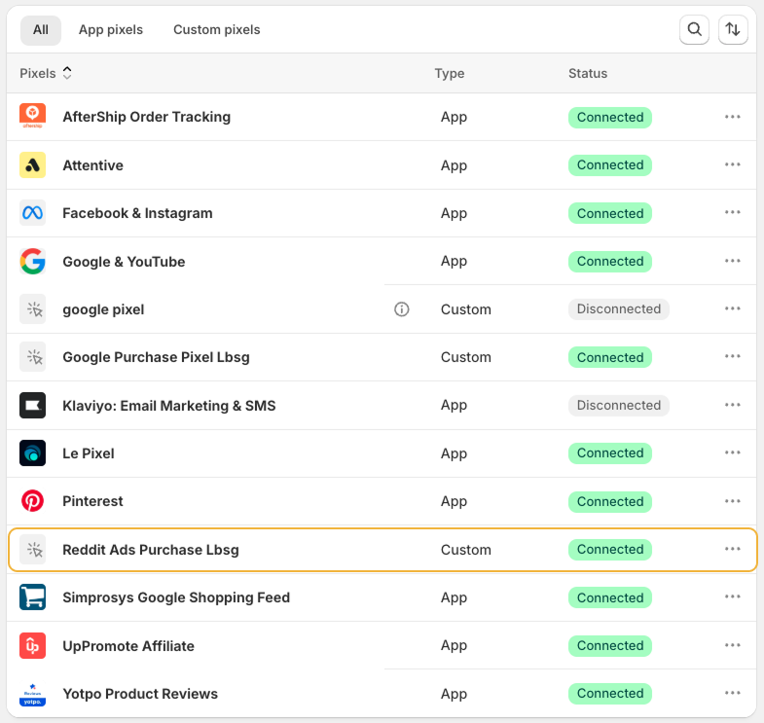Viewport: 764px width, 723px height.
Task: Open the Attentive pixel entry
Action: click(92, 165)
